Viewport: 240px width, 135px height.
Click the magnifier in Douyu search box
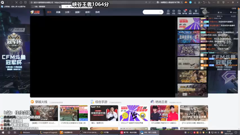[x=160, y=12]
